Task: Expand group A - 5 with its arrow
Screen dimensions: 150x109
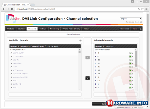Action: coord(133,57)
